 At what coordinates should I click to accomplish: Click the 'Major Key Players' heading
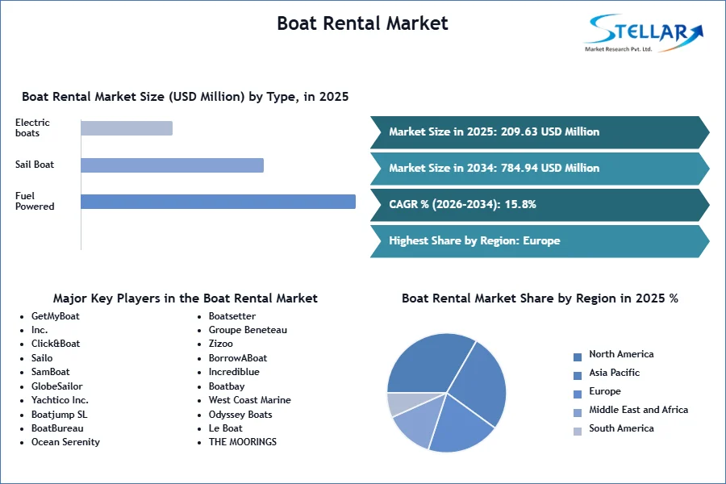point(186,298)
